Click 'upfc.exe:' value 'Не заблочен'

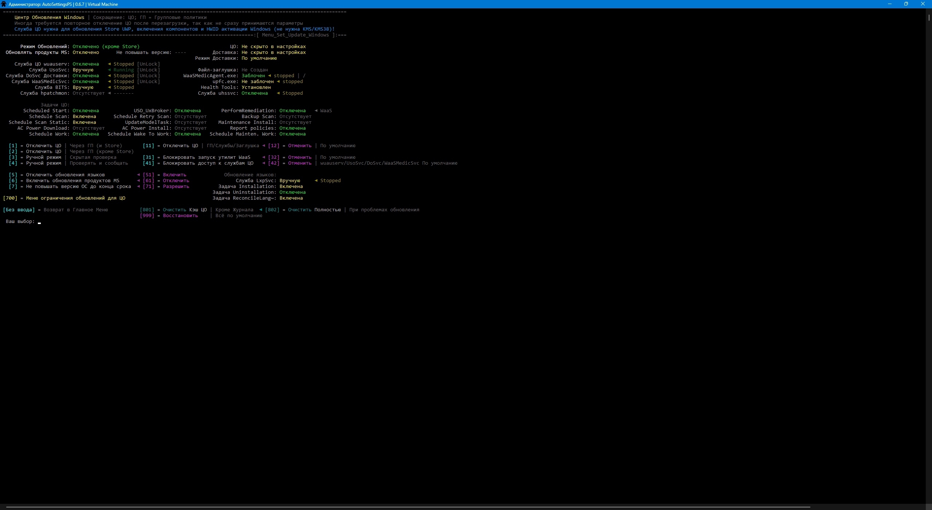pos(258,82)
